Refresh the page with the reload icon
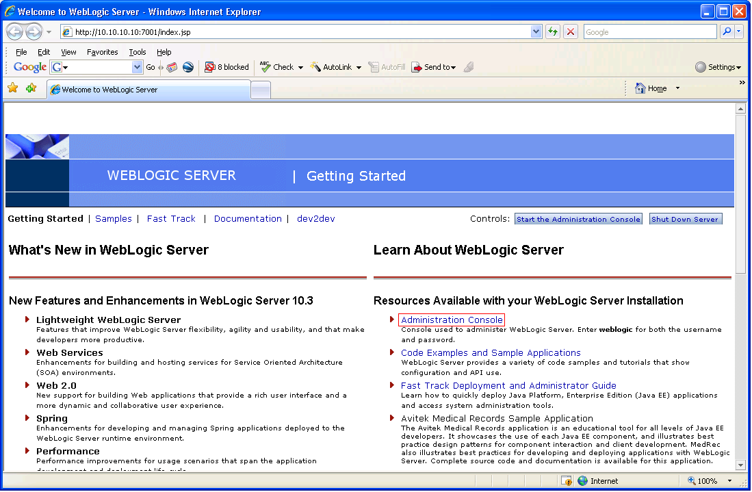 pos(553,31)
